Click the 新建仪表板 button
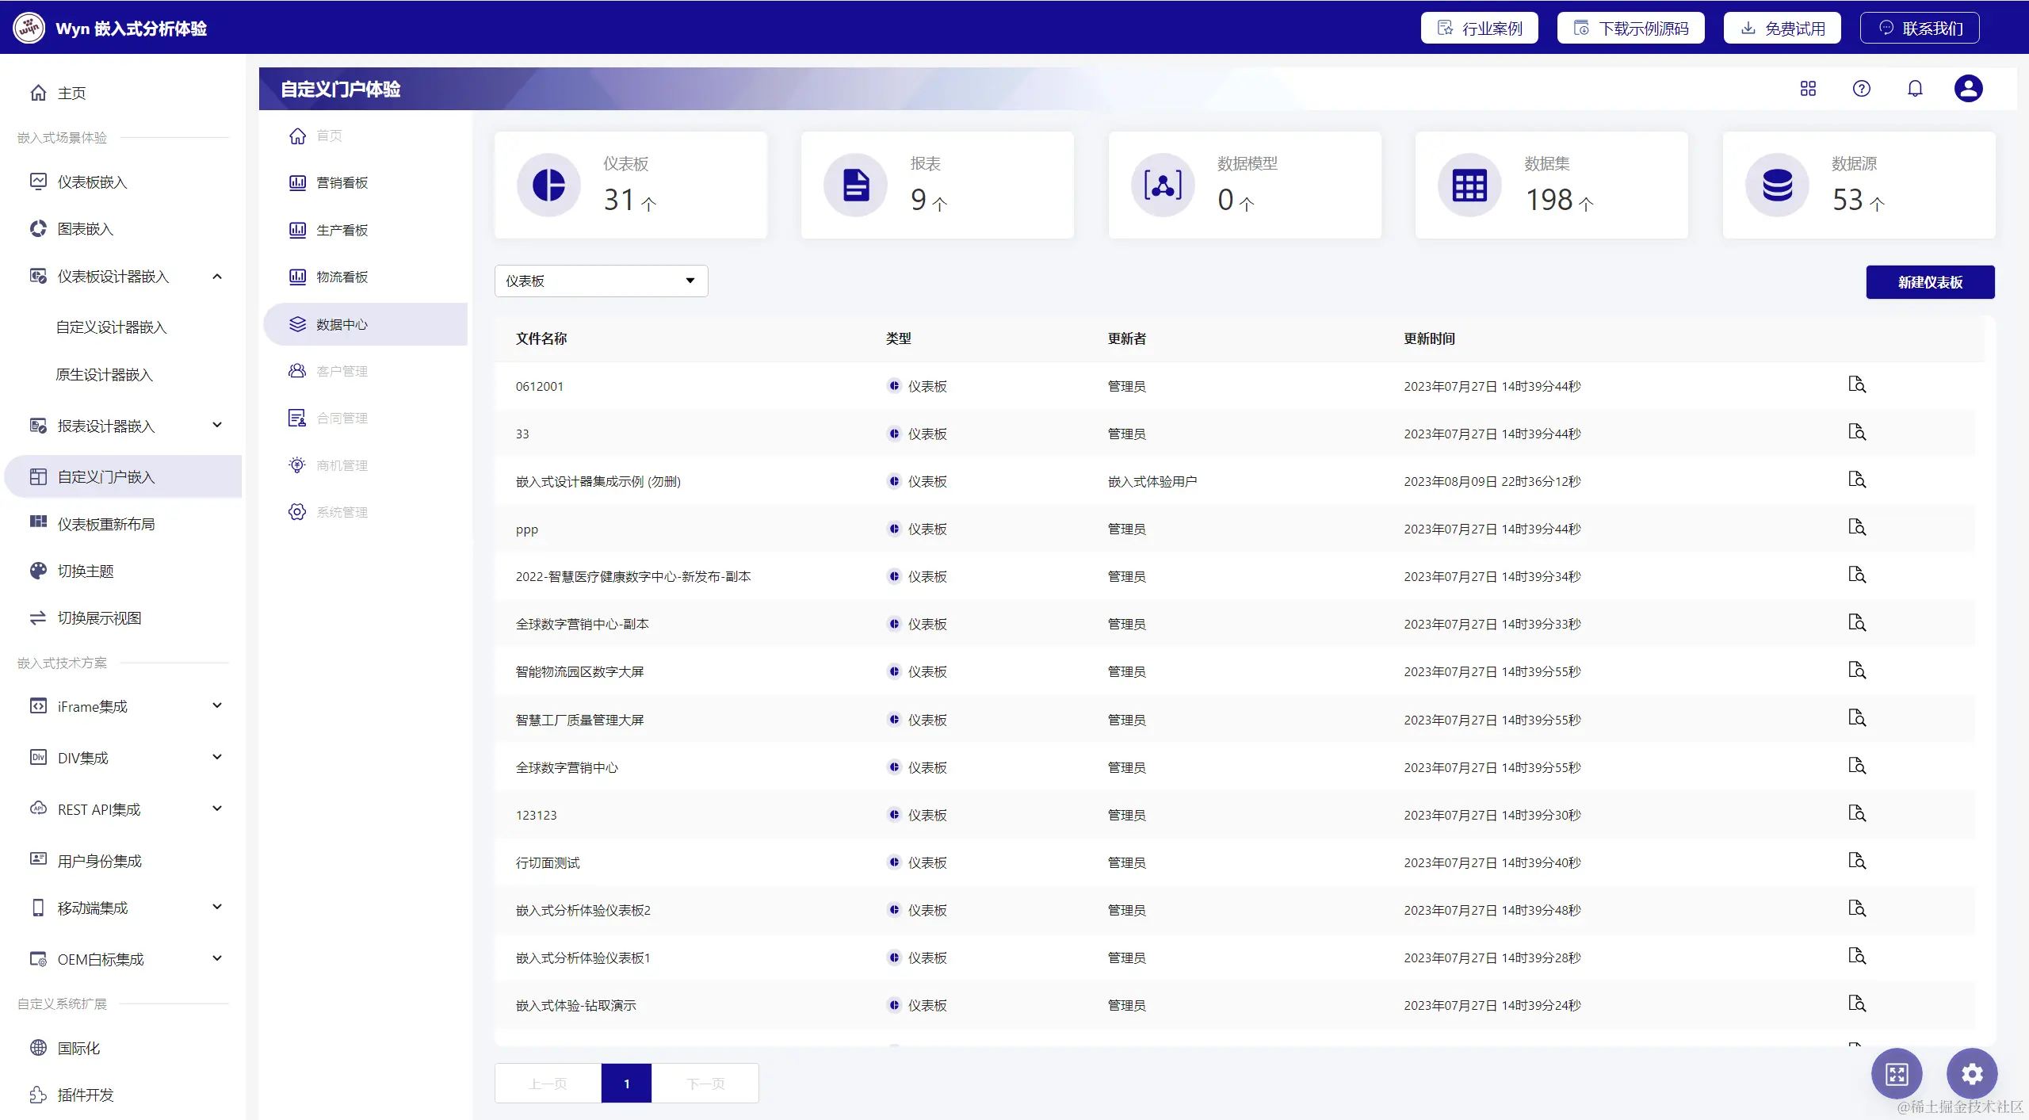 coord(1929,282)
